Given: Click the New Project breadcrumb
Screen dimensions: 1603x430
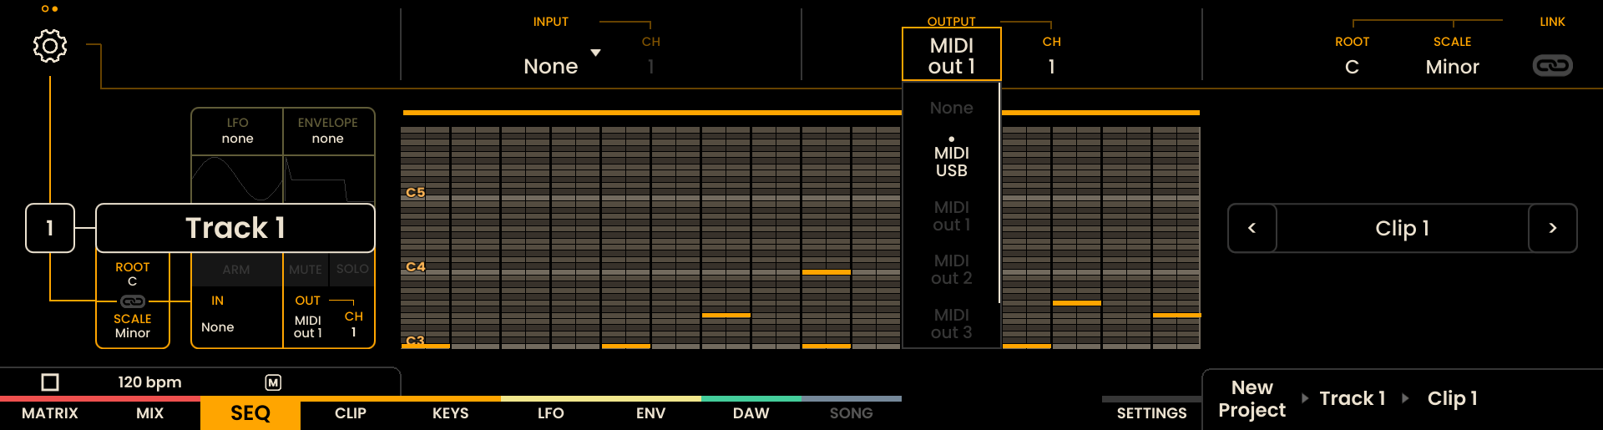Looking at the screenshot, I should click(1252, 398).
